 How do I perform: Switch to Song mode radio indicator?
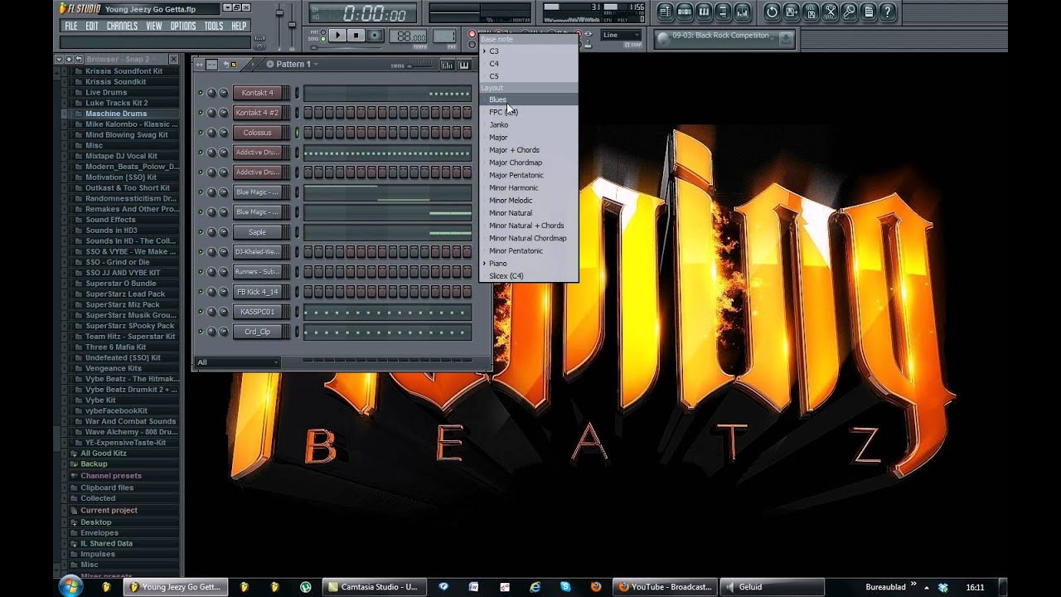pos(323,39)
